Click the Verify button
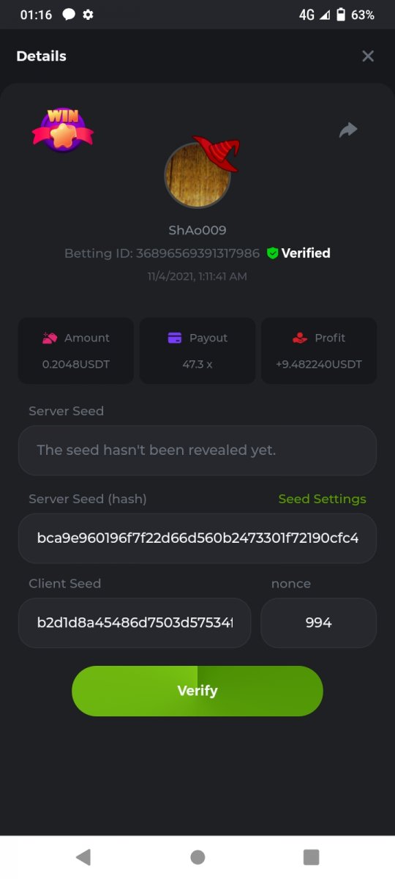The width and height of the screenshot is (395, 879). (197, 691)
